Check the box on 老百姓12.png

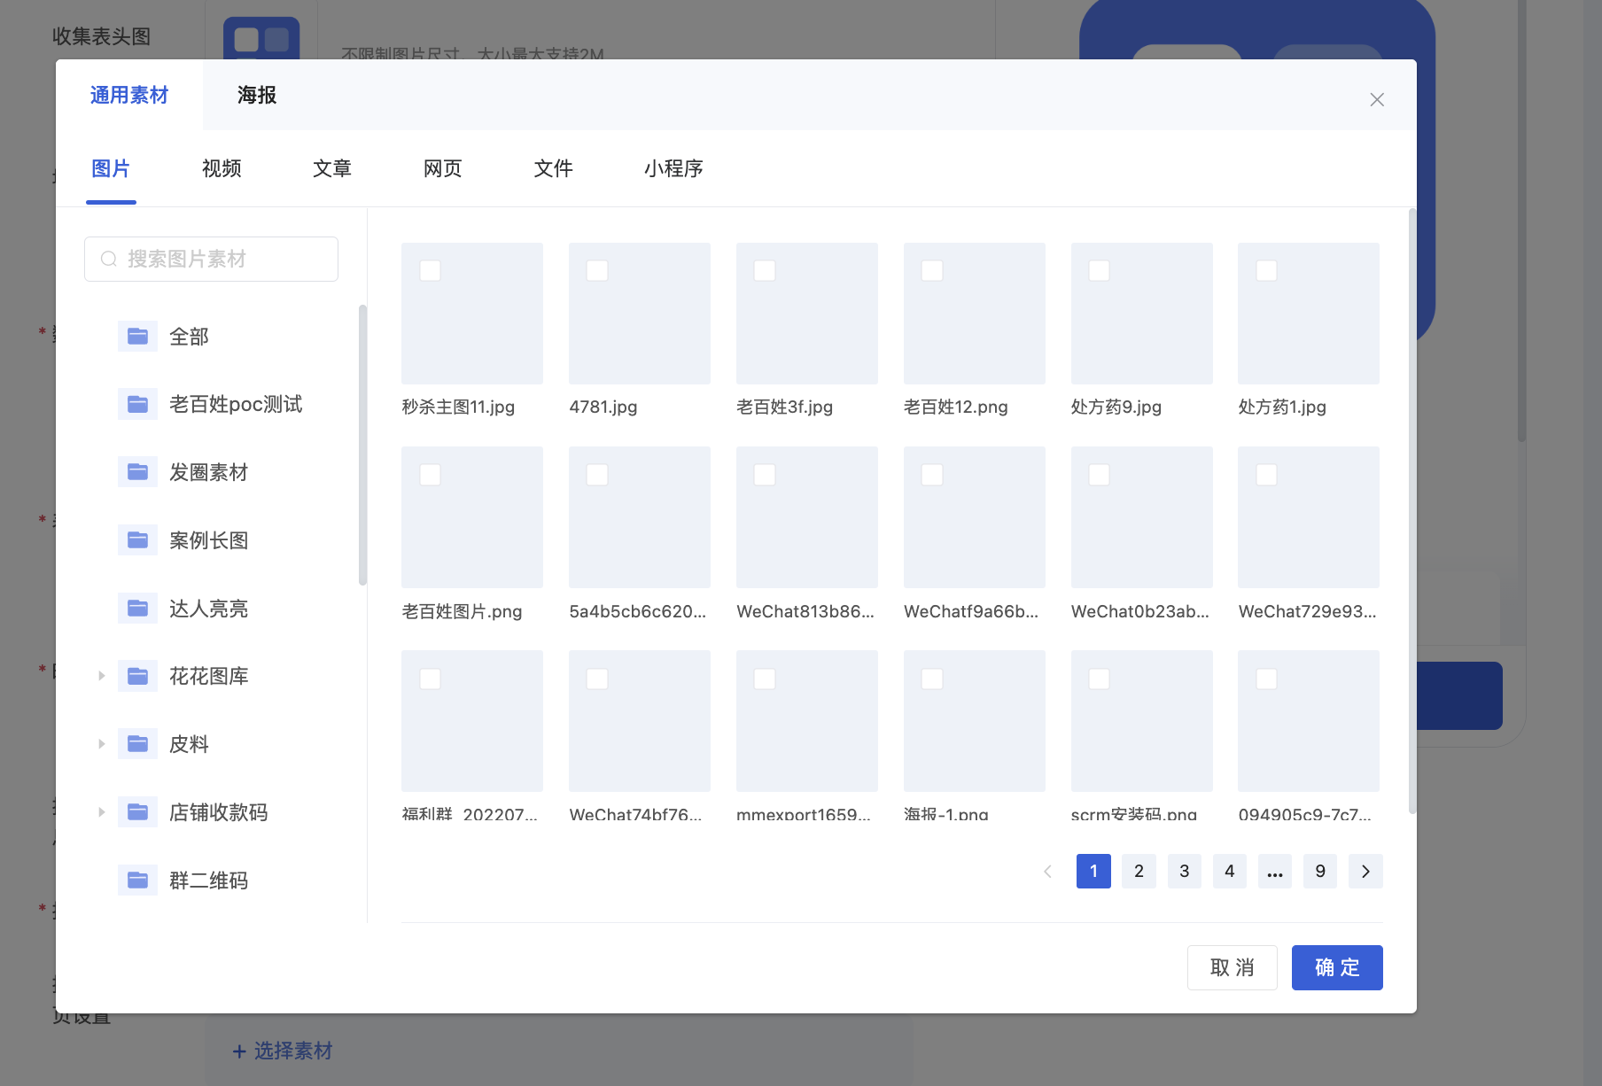click(932, 271)
